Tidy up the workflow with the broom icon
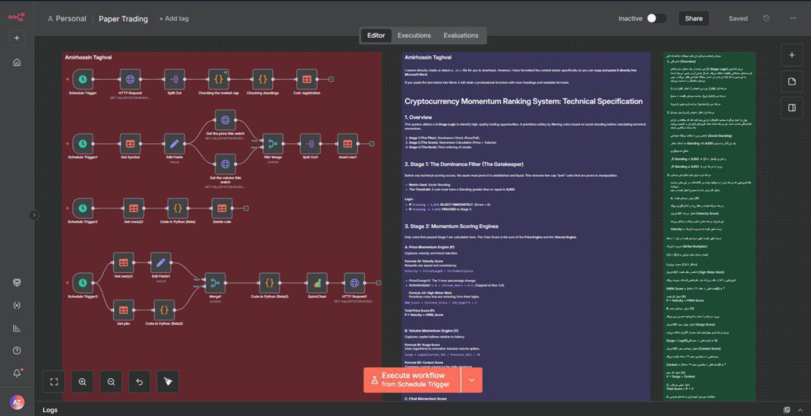The image size is (811, 416). (x=168, y=382)
